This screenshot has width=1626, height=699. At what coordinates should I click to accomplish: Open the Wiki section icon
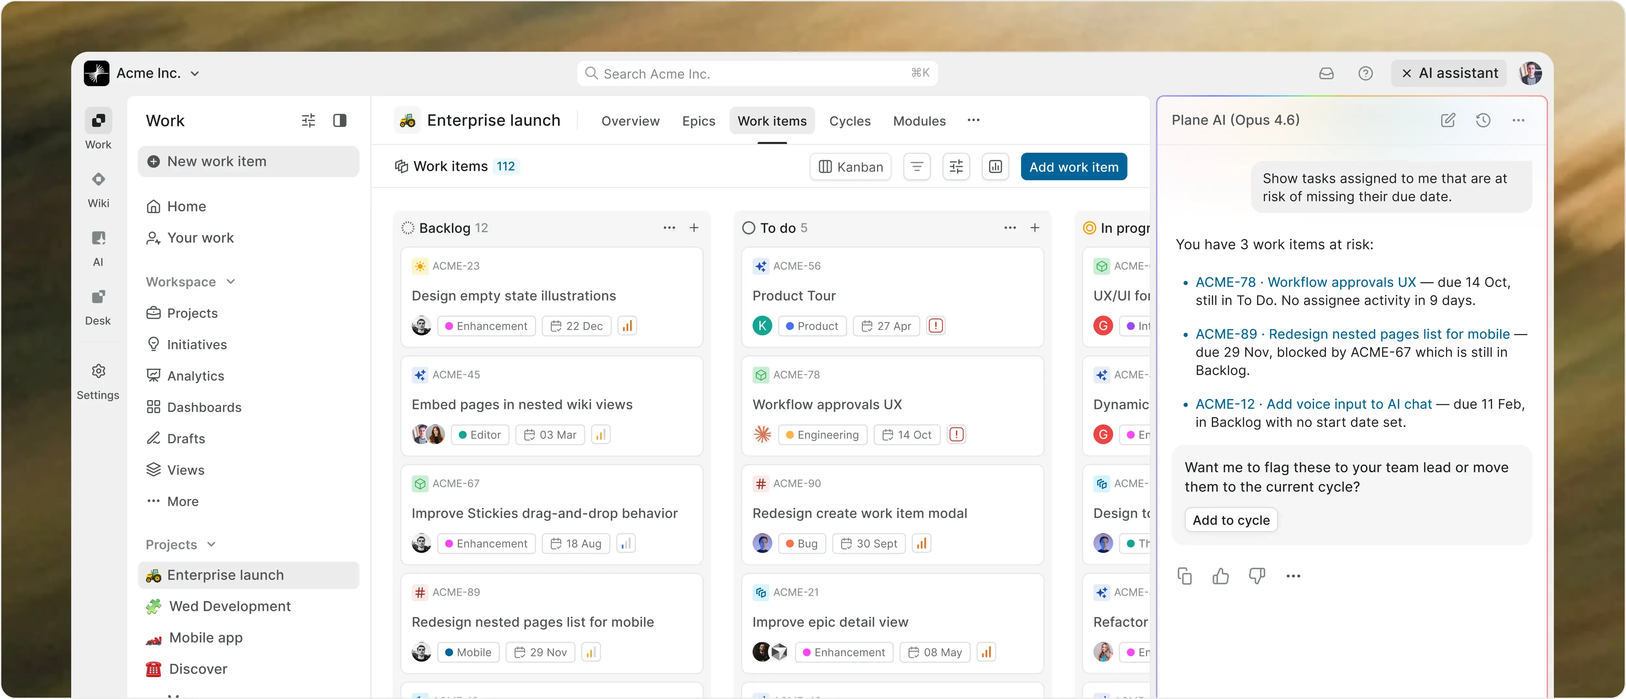click(x=98, y=179)
